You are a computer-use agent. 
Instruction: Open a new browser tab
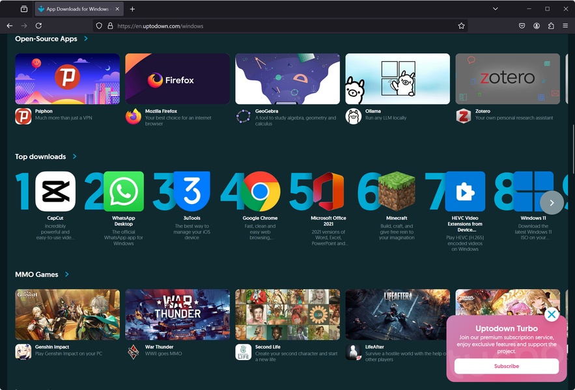(x=132, y=9)
